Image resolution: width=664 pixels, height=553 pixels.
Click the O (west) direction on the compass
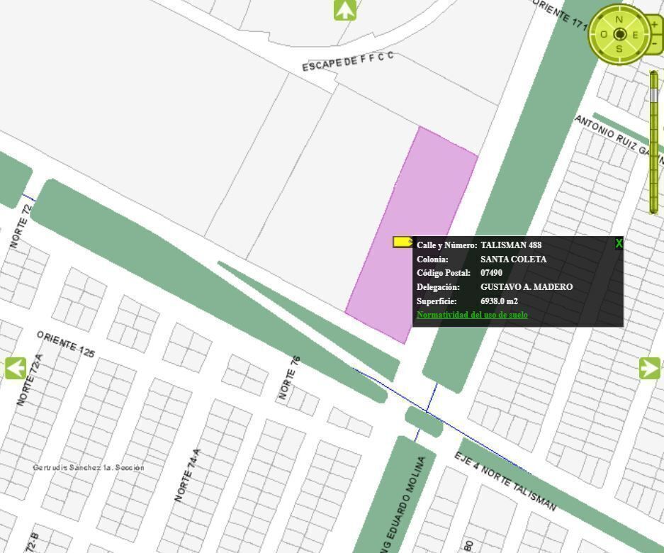click(x=604, y=35)
